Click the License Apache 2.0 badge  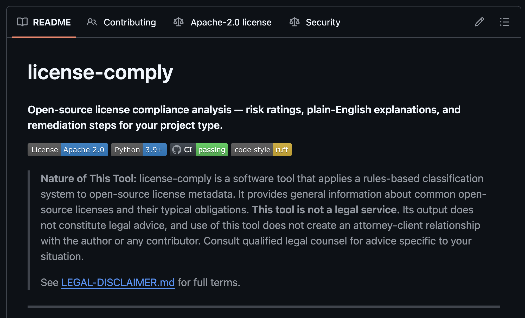click(68, 150)
